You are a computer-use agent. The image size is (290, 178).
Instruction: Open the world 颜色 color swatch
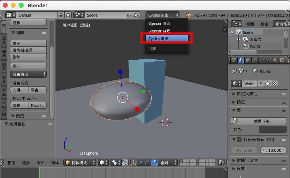pos(273,129)
